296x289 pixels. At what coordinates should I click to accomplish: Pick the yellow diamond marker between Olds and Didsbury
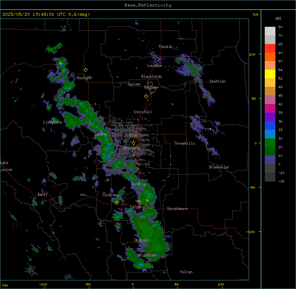pos(134,143)
